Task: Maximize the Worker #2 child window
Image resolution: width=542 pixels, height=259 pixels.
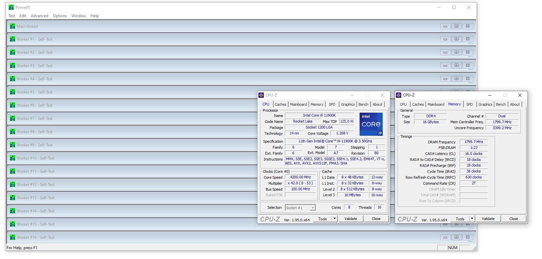Action: [456, 52]
